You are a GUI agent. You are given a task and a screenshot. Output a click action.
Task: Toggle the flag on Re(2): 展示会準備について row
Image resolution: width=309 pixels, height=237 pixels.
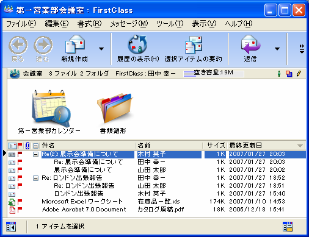point(20,154)
